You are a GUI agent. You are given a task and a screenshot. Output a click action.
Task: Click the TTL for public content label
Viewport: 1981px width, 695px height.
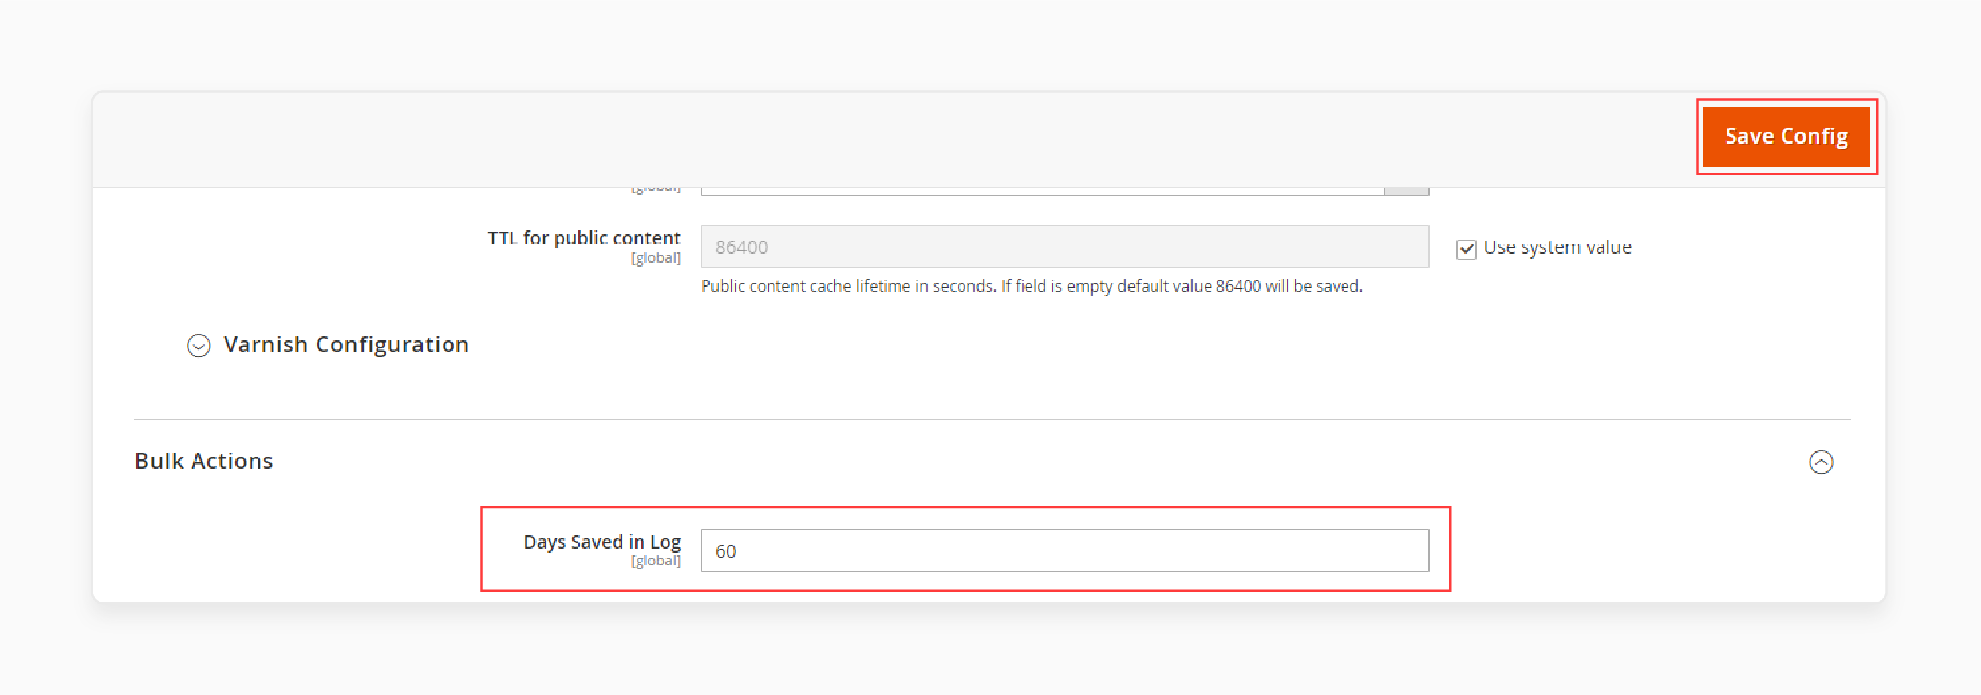point(584,238)
